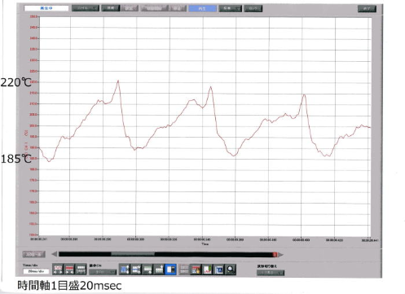Open the waveform switching dropdown at bottom right
Screen dimensions: 405x294
271,273
